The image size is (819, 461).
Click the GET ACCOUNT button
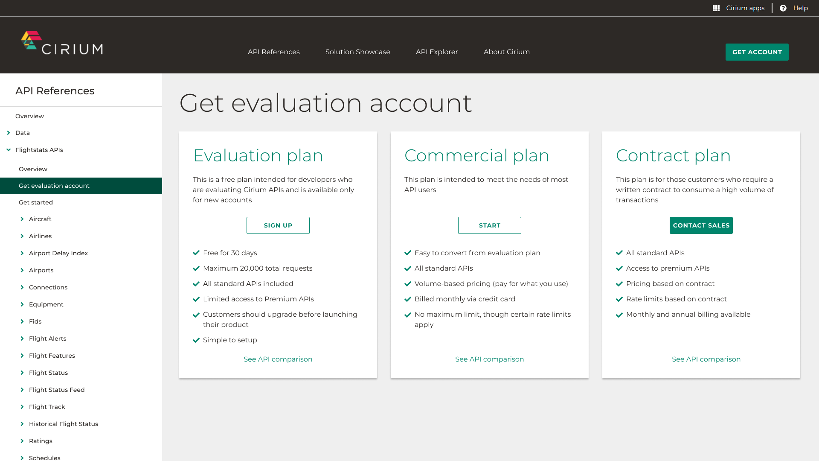[757, 52]
